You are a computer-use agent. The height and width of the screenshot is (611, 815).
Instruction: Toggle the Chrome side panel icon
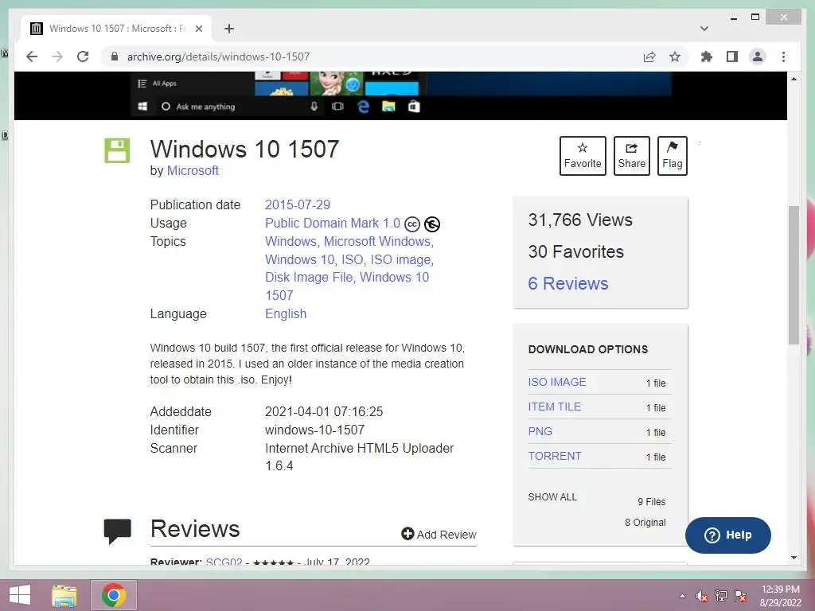point(732,56)
